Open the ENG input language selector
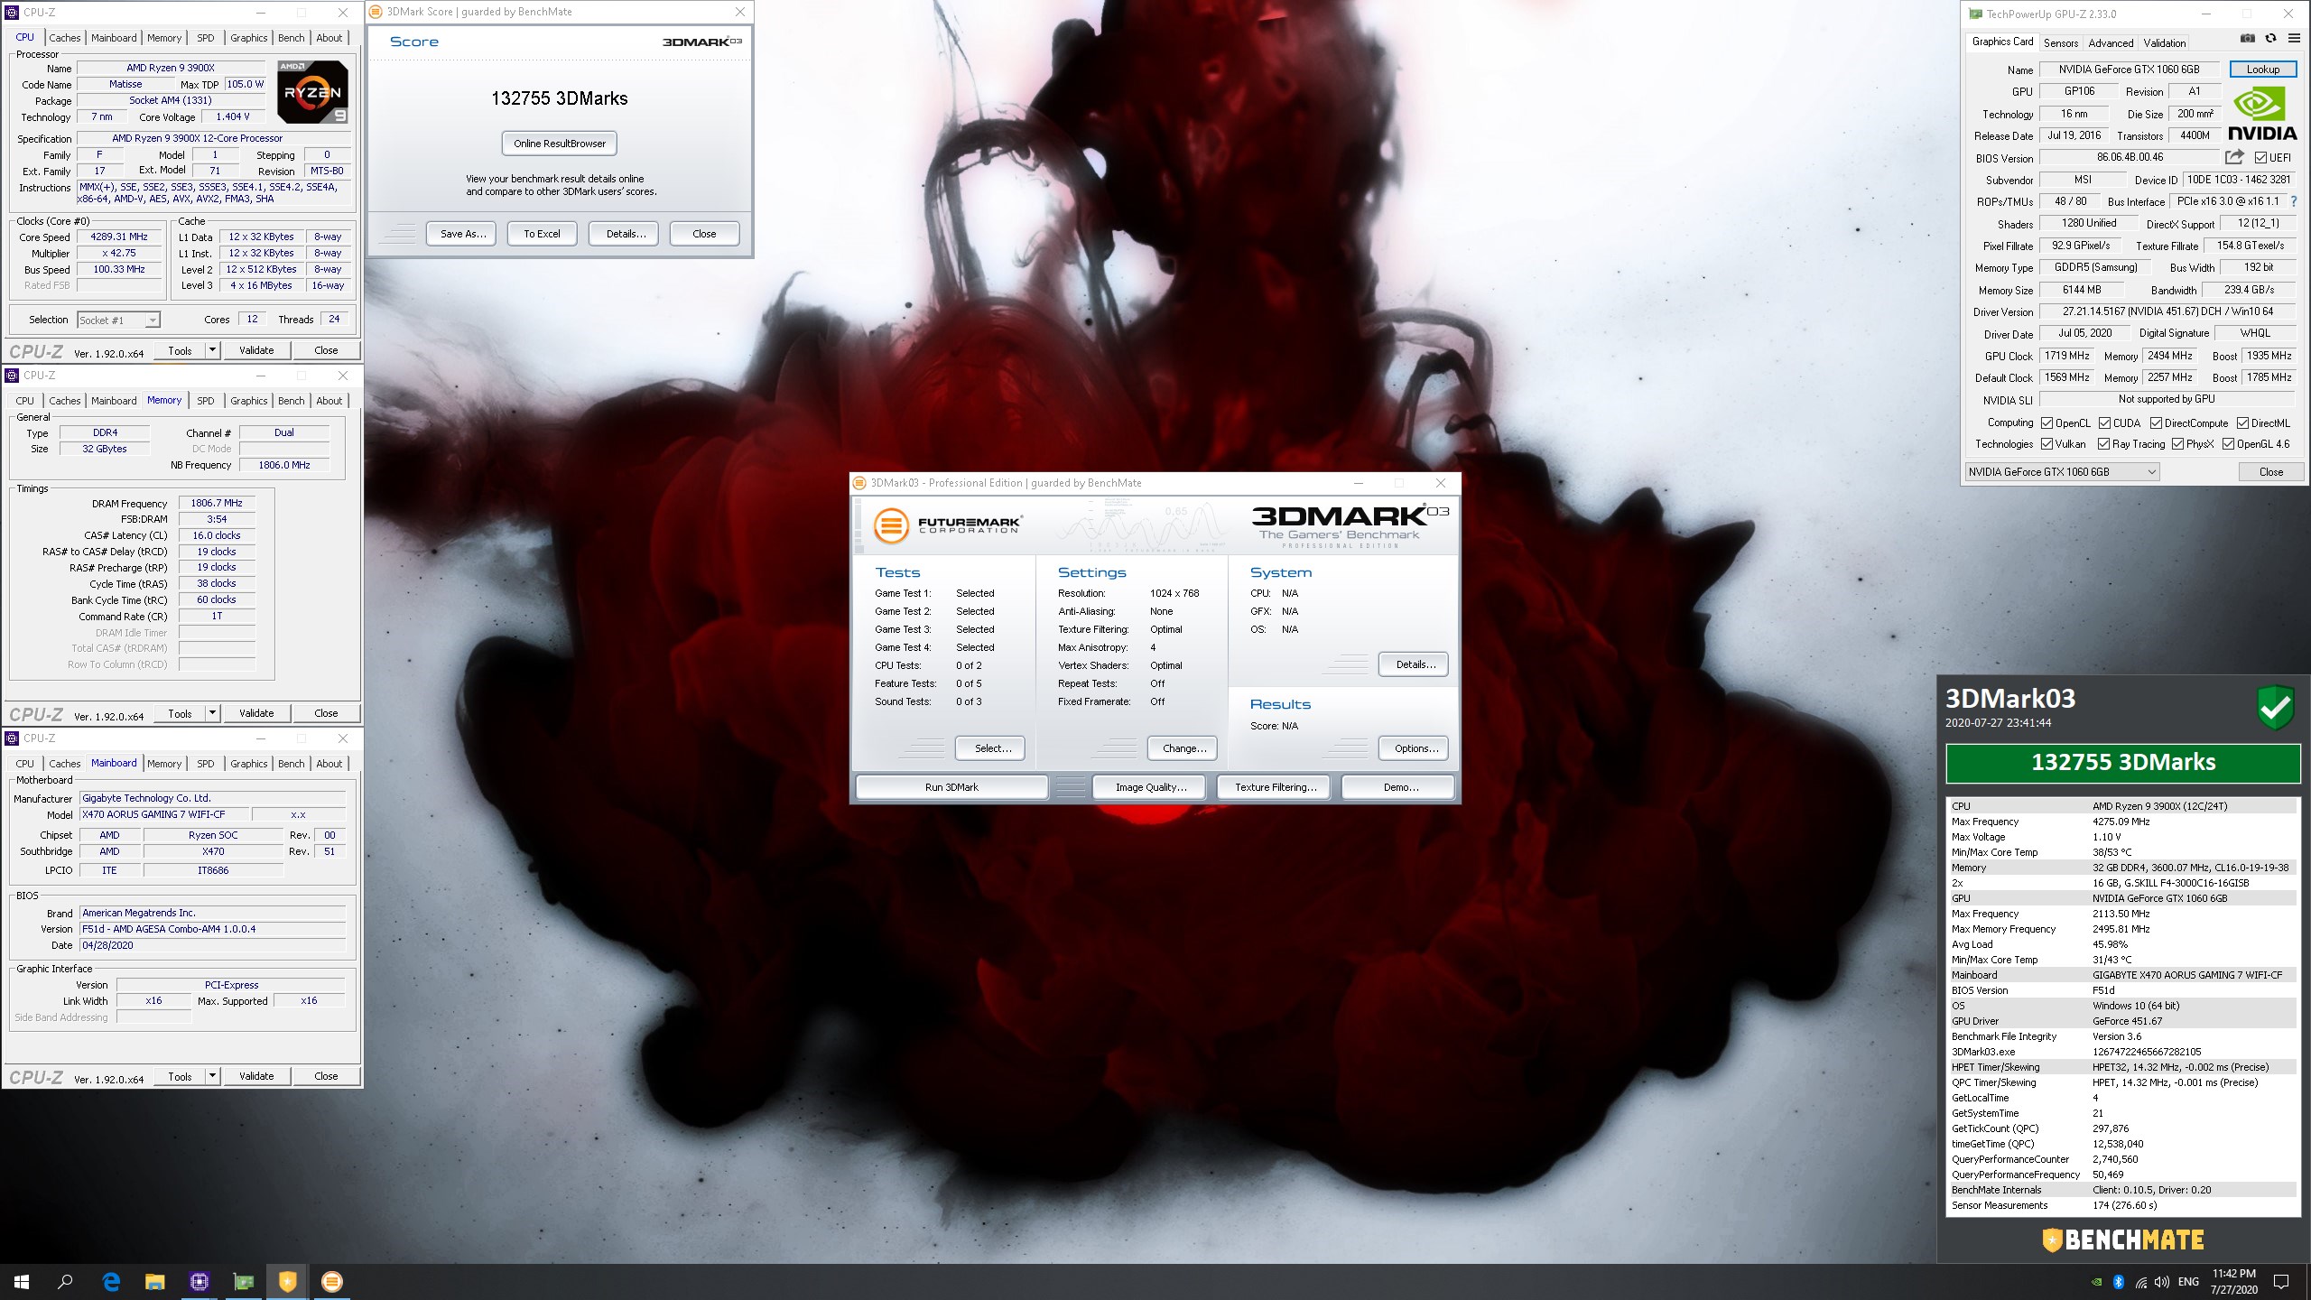 pos(2188,1282)
